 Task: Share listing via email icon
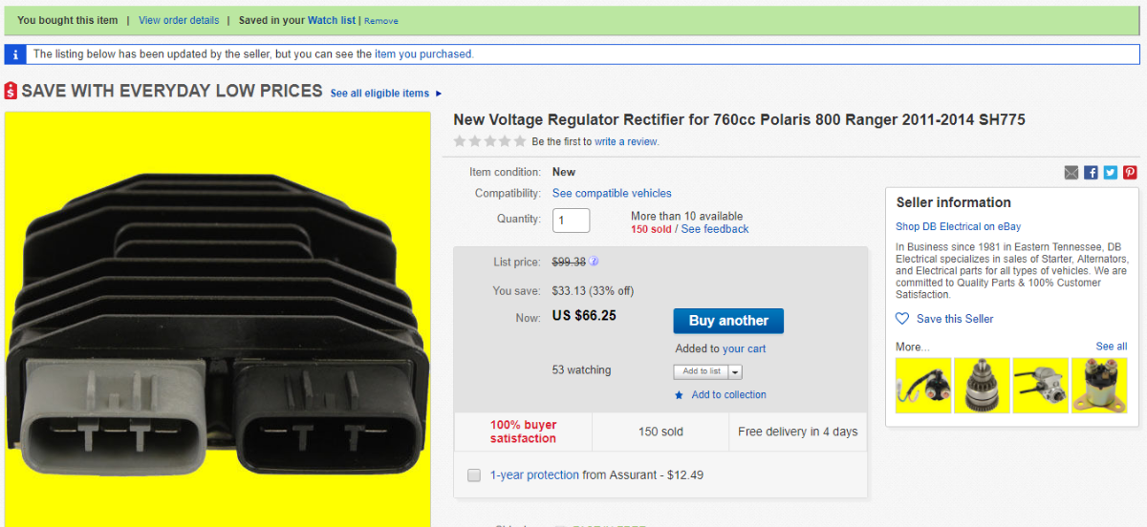1071,173
